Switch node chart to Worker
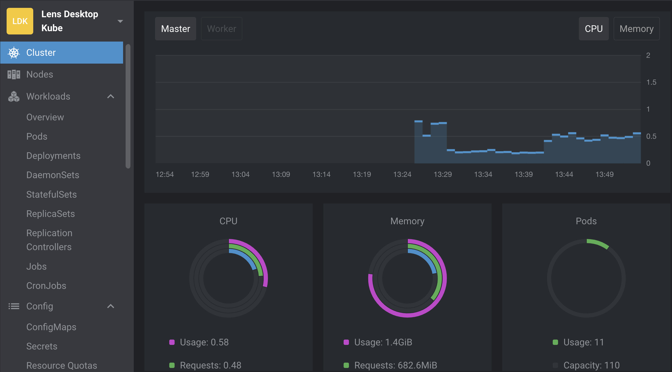 pyautogui.click(x=221, y=29)
